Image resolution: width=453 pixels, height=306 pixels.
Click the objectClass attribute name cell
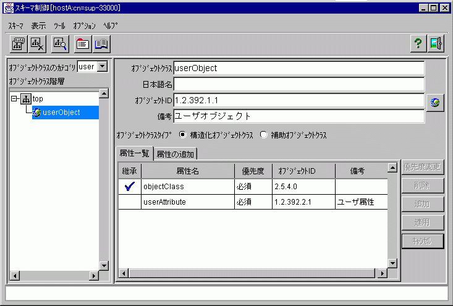[188, 187]
